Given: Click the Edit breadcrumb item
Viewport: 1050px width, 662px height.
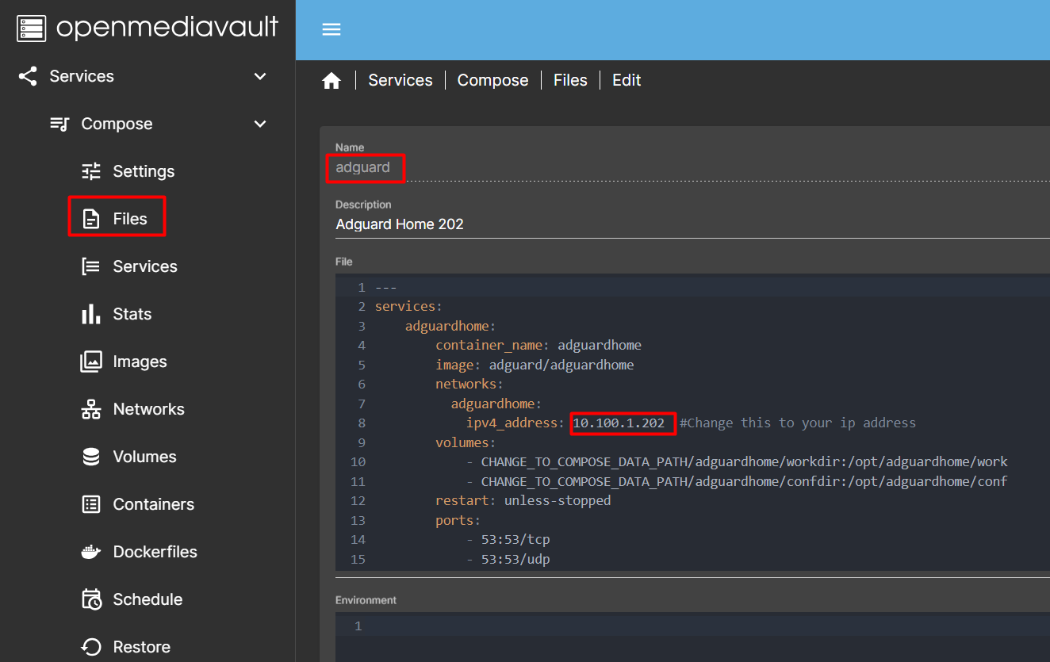Looking at the screenshot, I should [627, 80].
